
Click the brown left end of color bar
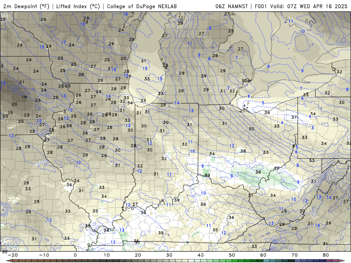click(9, 261)
